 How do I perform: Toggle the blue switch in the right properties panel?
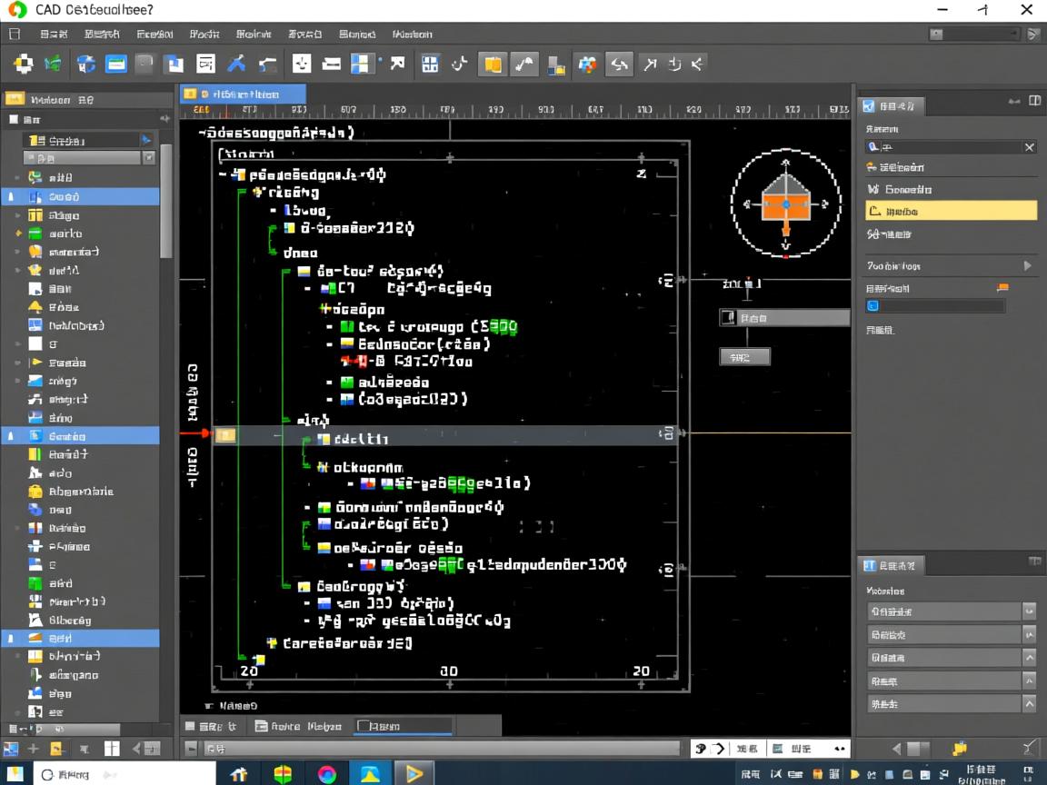pos(873,306)
